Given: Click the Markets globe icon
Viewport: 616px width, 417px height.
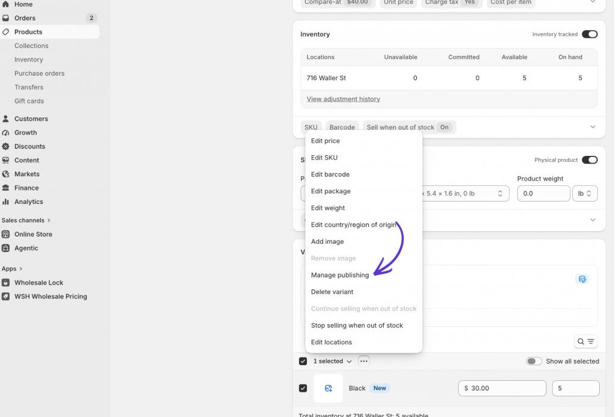Looking at the screenshot, I should (5, 174).
